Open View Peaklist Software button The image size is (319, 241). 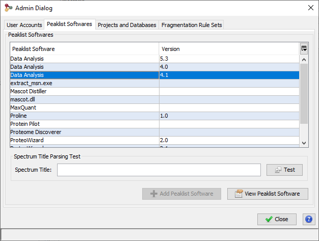(268, 194)
